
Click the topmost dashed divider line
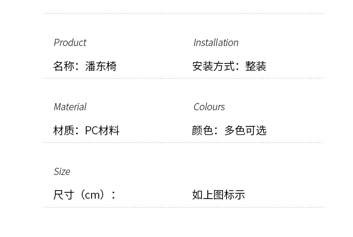tap(183, 14)
